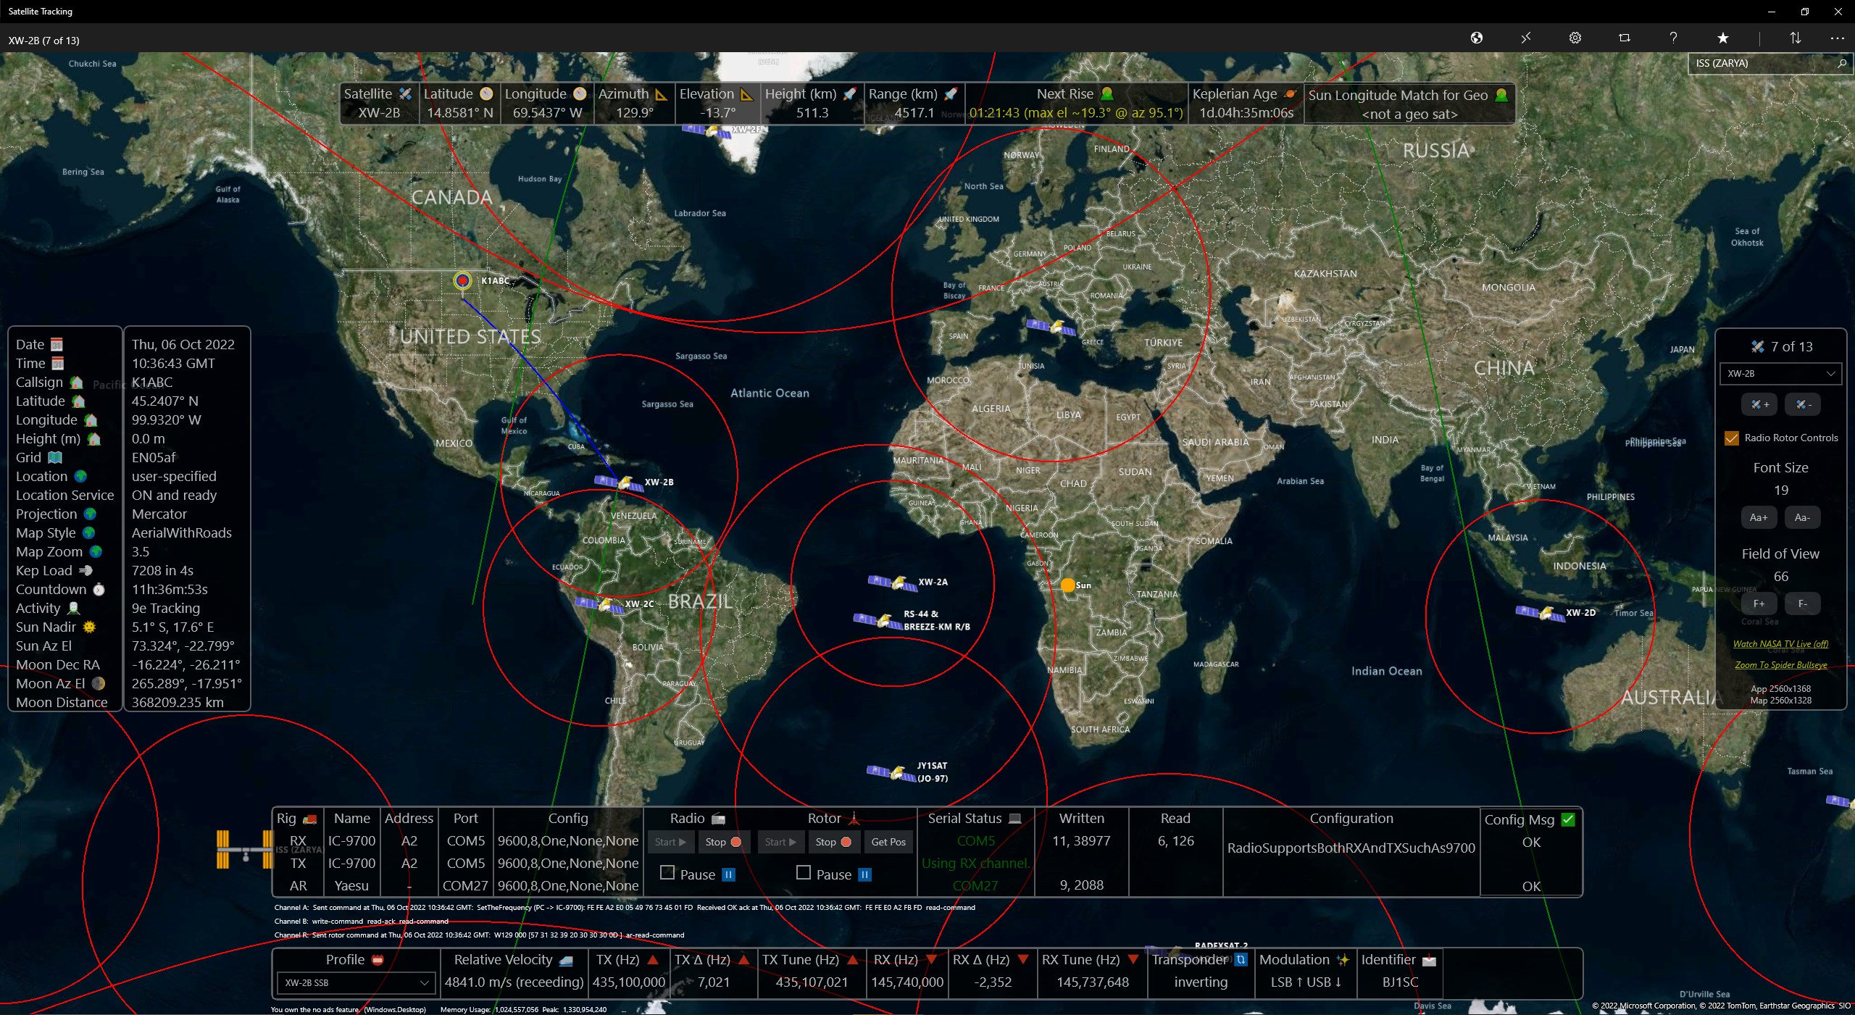Open more options via the ellipsis icon
This screenshot has width=1855, height=1015.
(1838, 38)
